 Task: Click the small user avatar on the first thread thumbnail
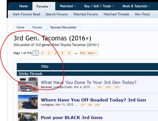35,89
